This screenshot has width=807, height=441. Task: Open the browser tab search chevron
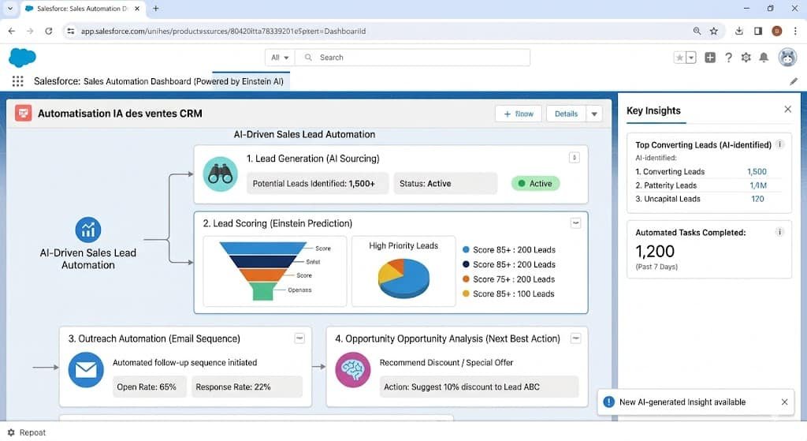[9, 8]
